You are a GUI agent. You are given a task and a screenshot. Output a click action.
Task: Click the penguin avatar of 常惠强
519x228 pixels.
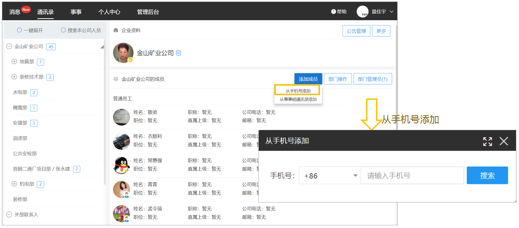121,165
